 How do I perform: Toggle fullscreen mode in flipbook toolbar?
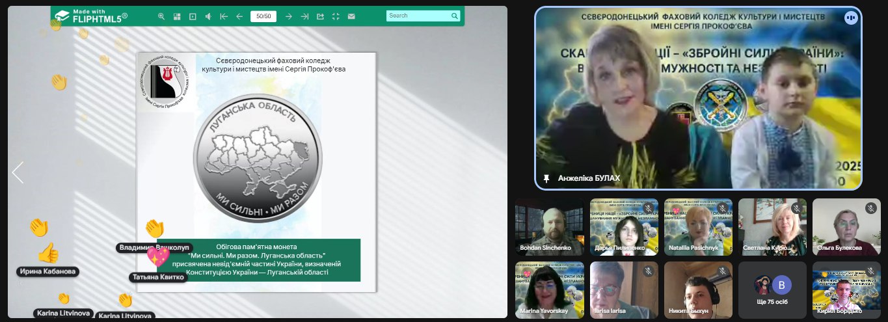[x=336, y=16]
